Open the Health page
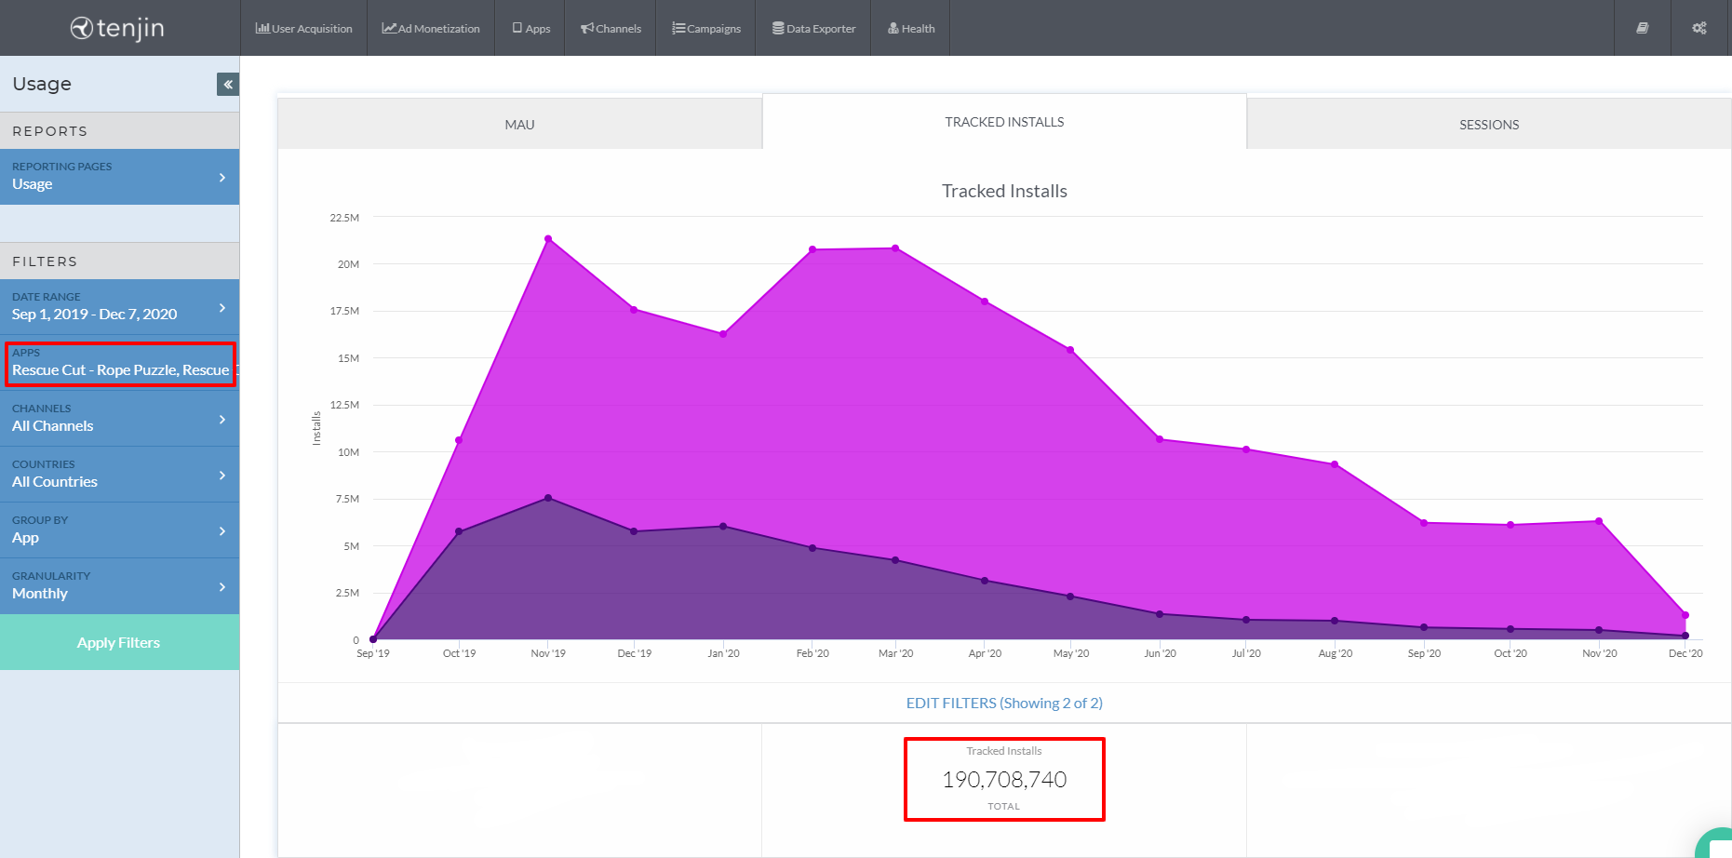The height and width of the screenshot is (858, 1732). (x=911, y=29)
